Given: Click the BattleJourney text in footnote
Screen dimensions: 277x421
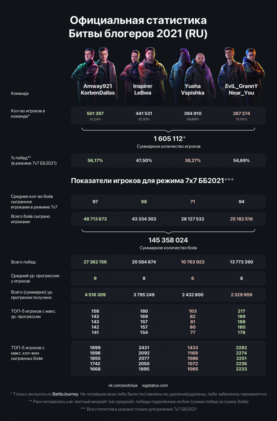Looking at the screenshot, I should (65, 394).
